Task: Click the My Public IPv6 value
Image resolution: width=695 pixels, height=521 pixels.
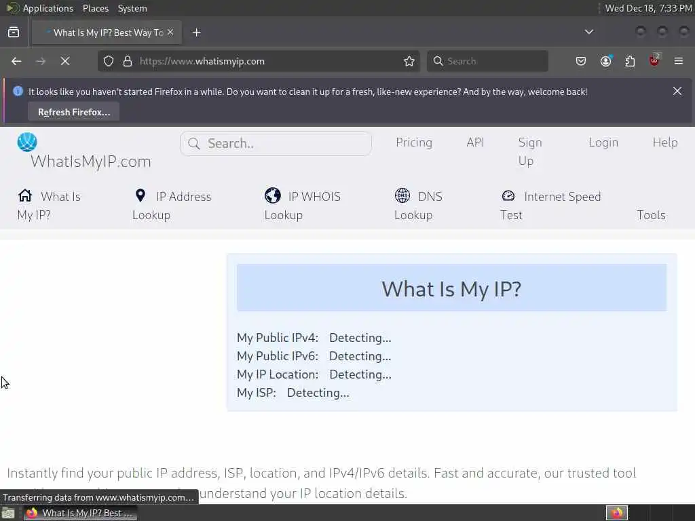Action: [360, 356]
